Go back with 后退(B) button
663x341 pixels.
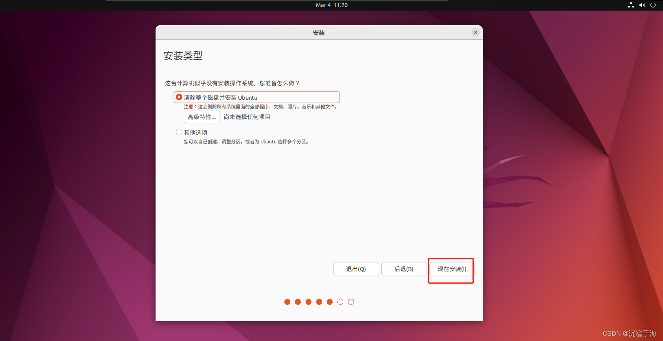coord(404,269)
